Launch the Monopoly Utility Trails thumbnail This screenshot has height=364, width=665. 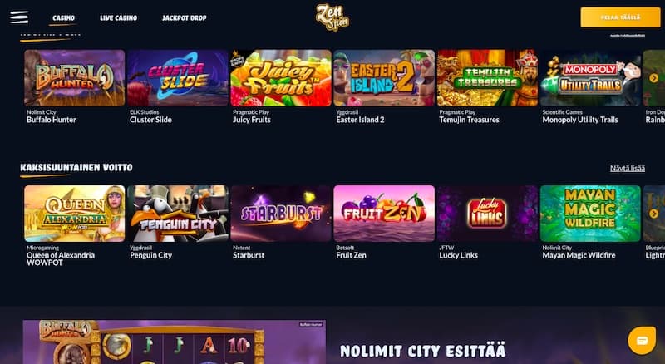590,78
